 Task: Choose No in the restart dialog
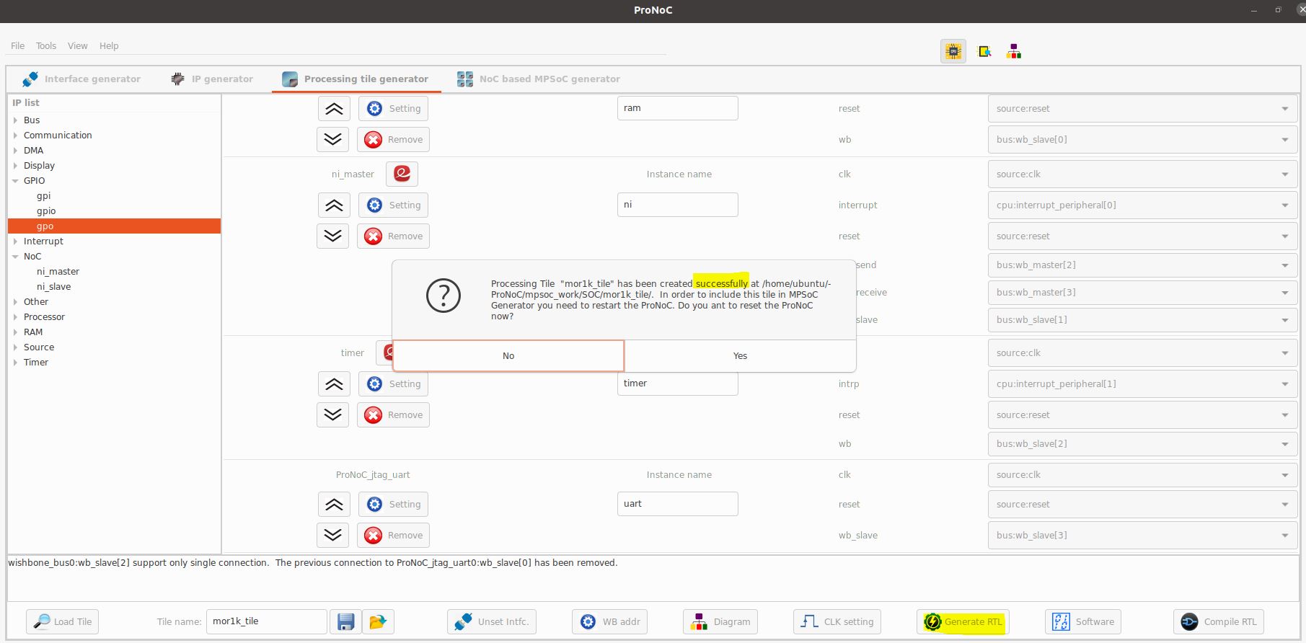click(508, 356)
